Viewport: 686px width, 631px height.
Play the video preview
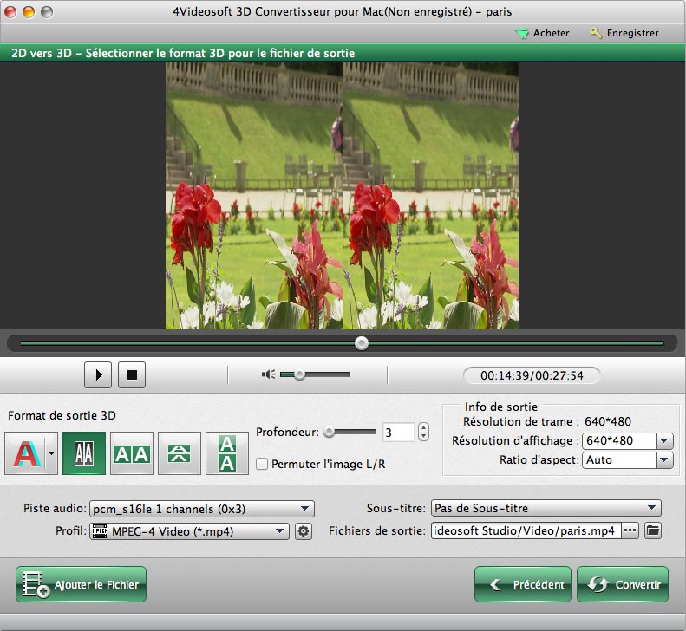[x=98, y=374]
